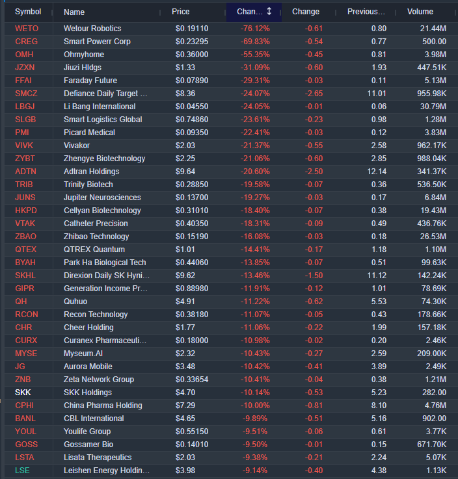Sort by the Volume column header
Screen dimensions: 458x479
[x=420, y=12]
